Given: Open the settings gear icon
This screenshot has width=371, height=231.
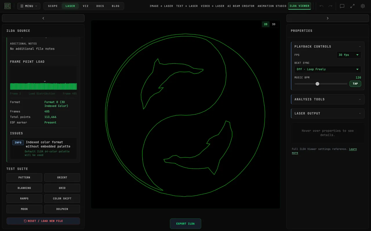Looking at the screenshot, I should click(x=363, y=6).
